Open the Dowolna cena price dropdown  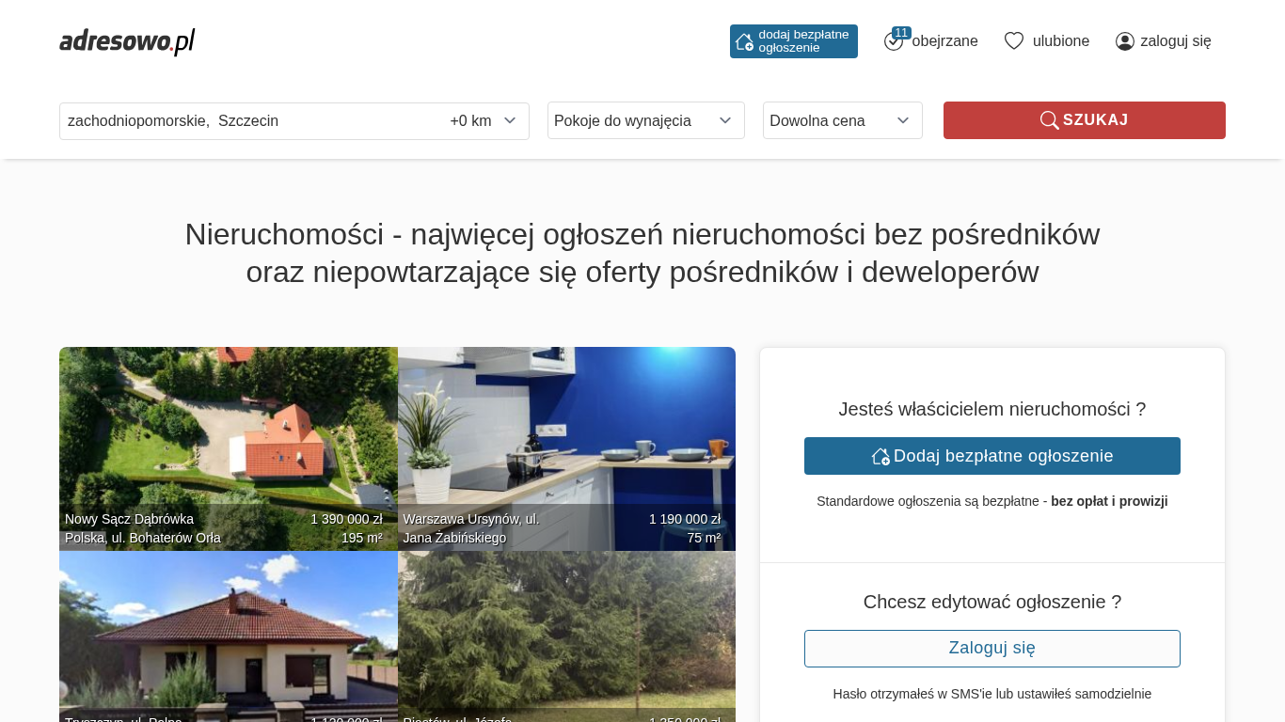(x=843, y=120)
